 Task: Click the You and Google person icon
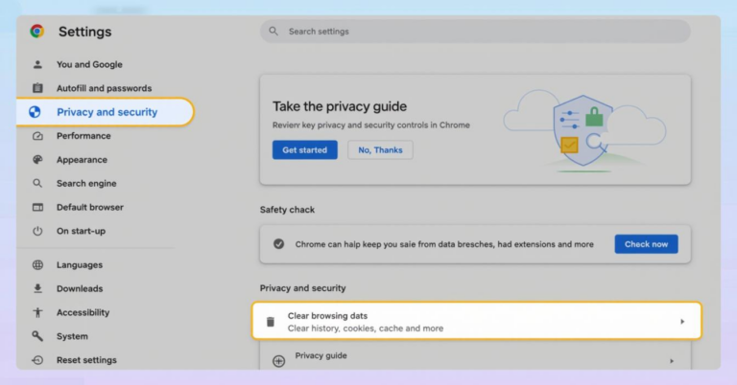pyautogui.click(x=37, y=65)
